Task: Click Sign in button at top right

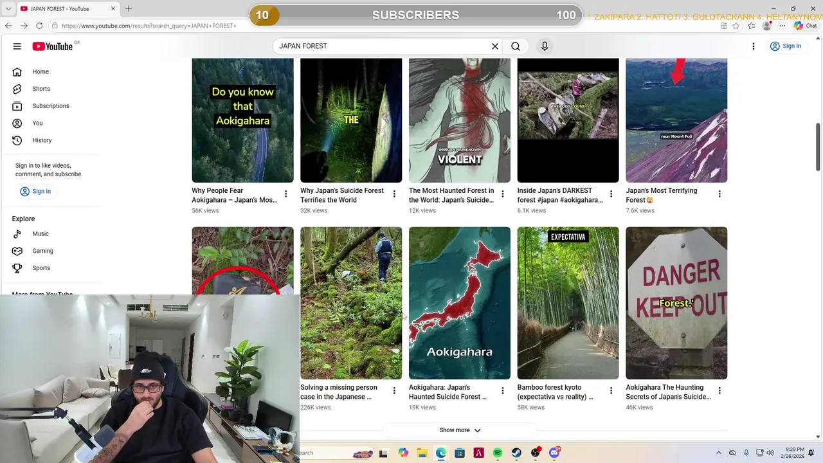Action: [786, 46]
